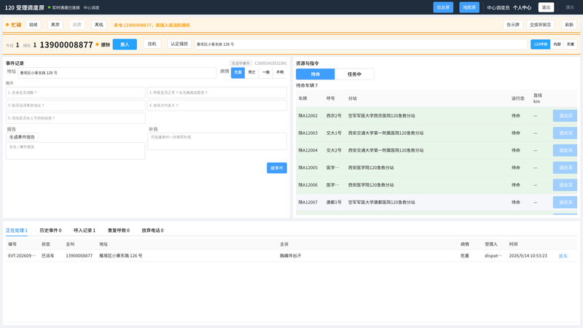
Task: Open the 呼入记录 tab
Action: tap(85, 230)
